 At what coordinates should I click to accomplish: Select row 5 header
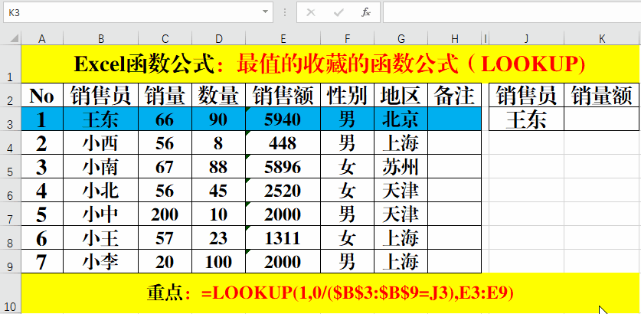tap(11, 166)
